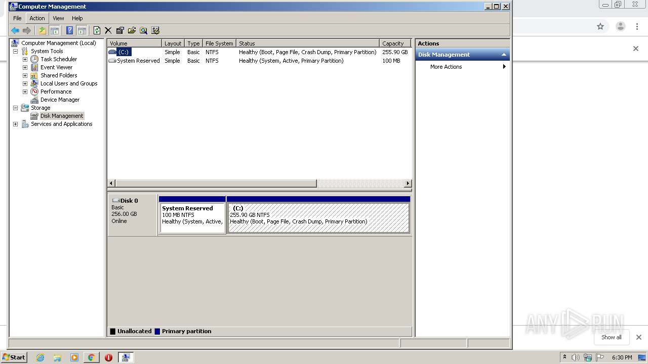The image size is (648, 364).
Task: Expand Services and Applications plus box
Action: tap(15, 124)
